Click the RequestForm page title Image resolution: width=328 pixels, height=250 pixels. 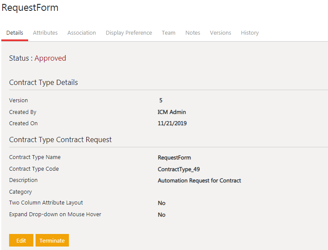(x=30, y=8)
